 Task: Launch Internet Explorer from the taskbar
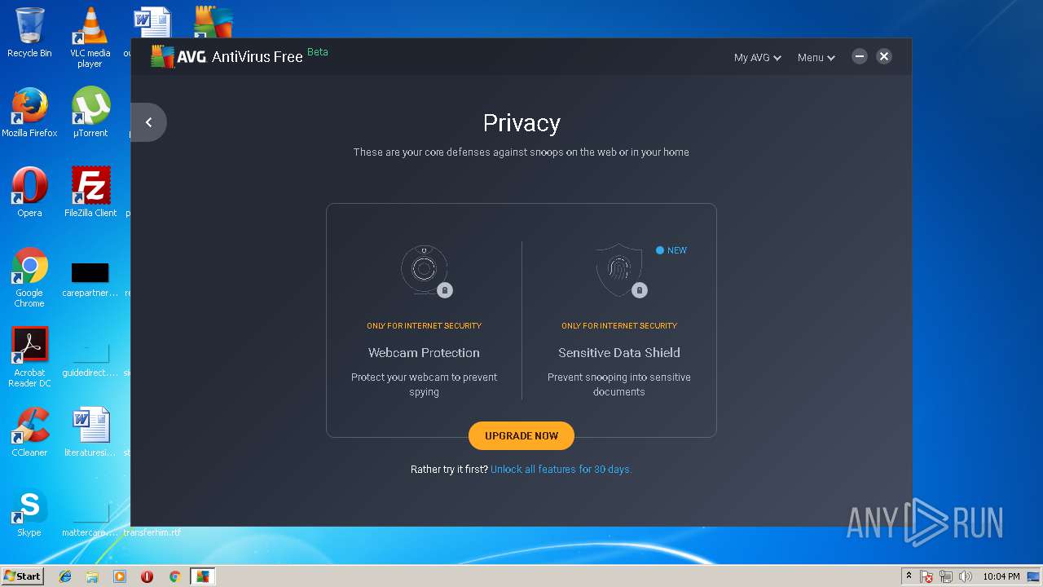[65, 576]
